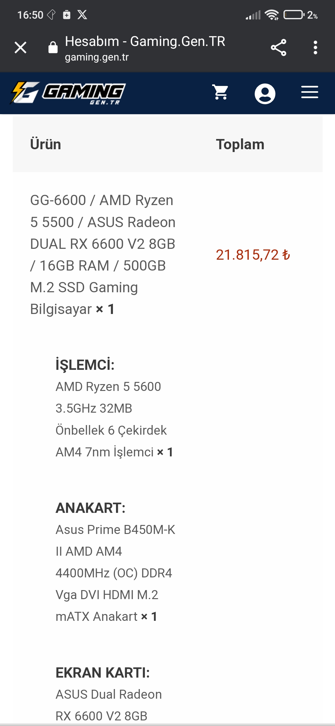Tap the battery indicator in status bar
Screen dimensions: 335x726
(293, 15)
